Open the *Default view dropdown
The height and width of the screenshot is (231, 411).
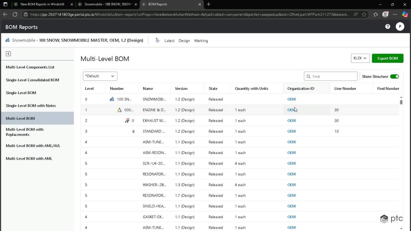[100, 76]
